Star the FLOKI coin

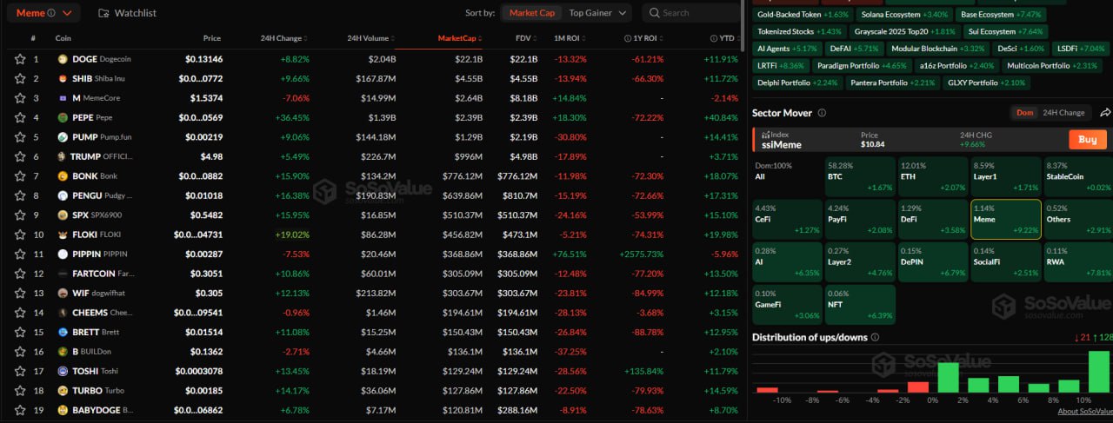pos(19,235)
